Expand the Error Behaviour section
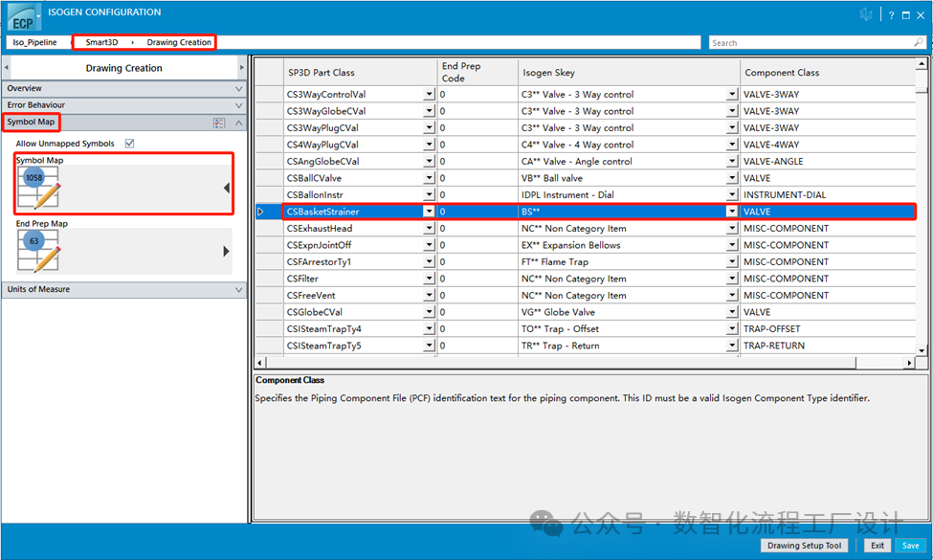Screen dimensions: 933x560 (123, 105)
